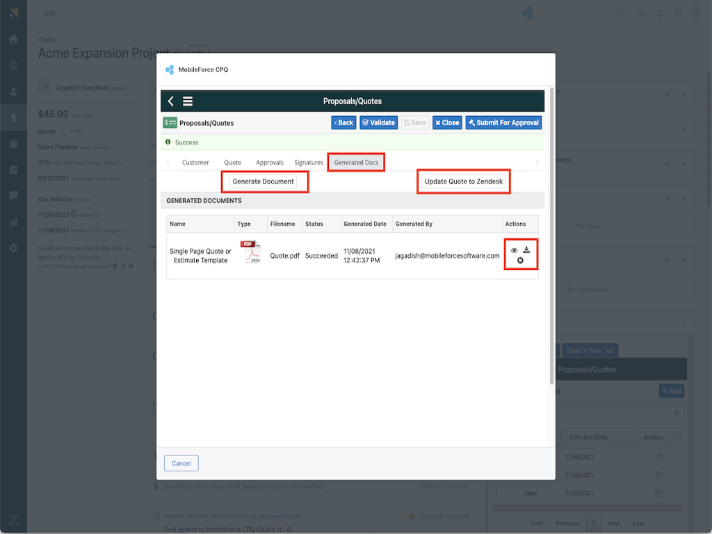
Task: Select the Signatures tab
Action: [x=308, y=163]
